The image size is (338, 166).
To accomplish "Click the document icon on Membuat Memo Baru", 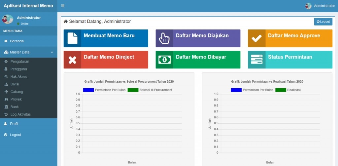I will click(x=72, y=38).
